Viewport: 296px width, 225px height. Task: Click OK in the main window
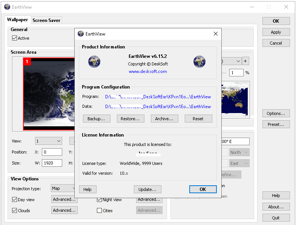(x=276, y=21)
